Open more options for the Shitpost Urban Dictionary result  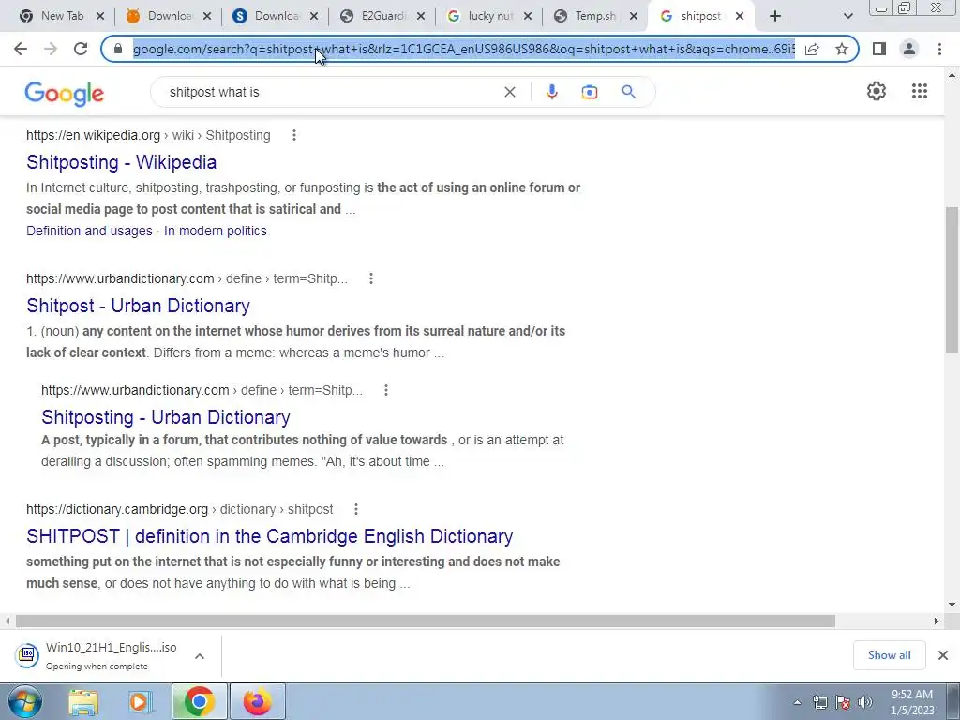pos(370,278)
